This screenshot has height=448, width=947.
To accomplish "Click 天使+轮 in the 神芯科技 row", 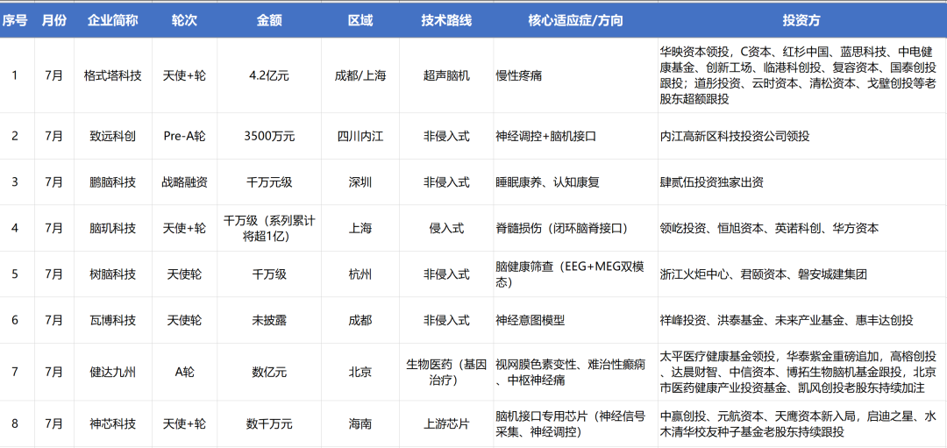I will 184,423.
